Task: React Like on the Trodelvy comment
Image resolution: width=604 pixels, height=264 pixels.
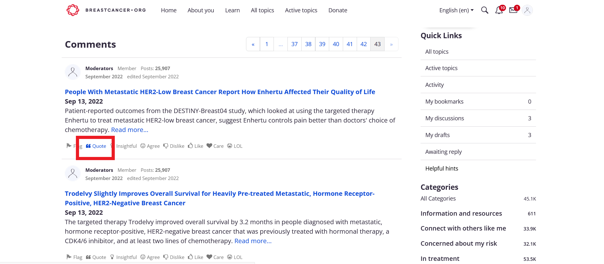Action: (x=195, y=257)
